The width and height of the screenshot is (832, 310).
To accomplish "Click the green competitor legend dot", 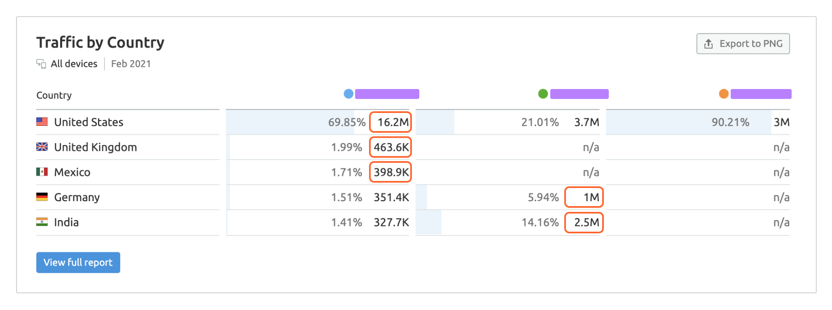I will coord(543,94).
